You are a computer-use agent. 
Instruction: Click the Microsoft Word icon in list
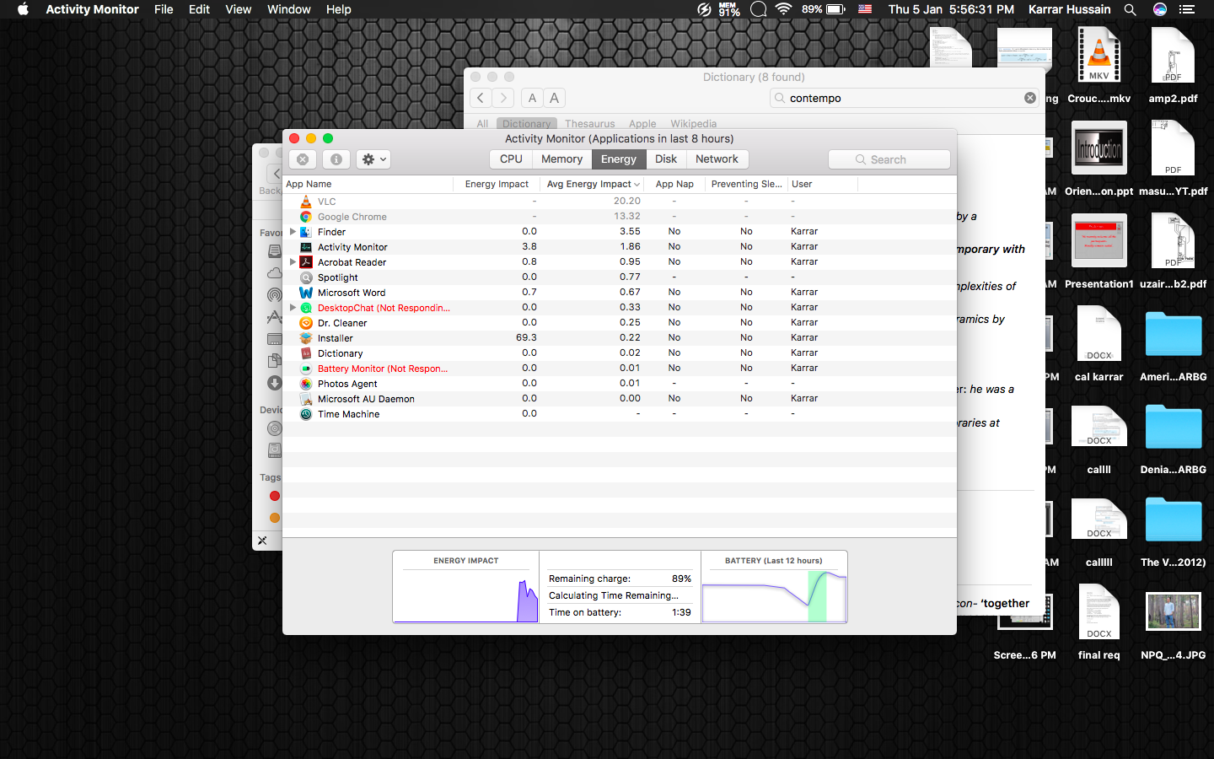306,293
